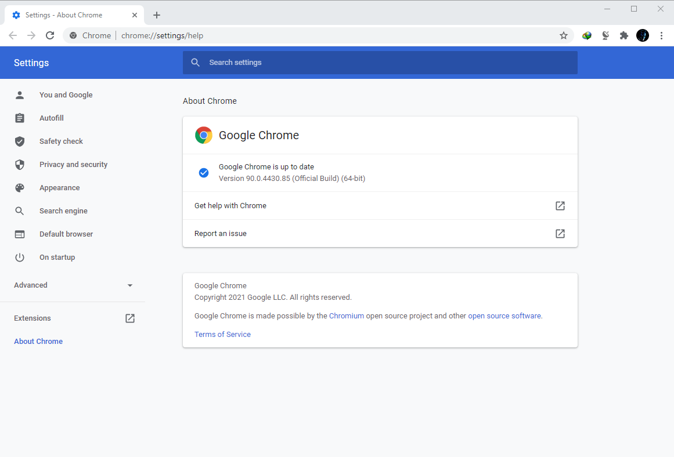Expand the Advanced settings section
Viewport: 674px width, 457px height.
[73, 285]
